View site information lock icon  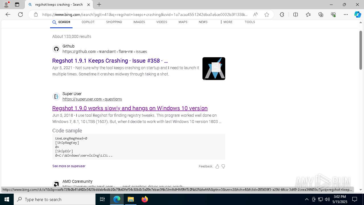pos(36,15)
